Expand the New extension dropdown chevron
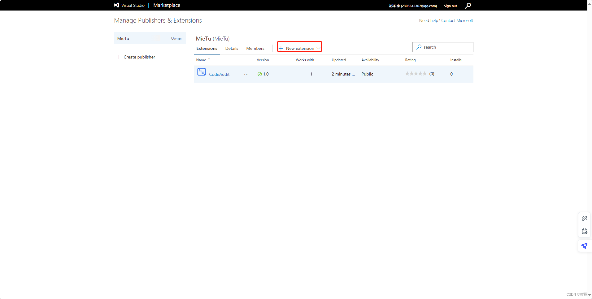Viewport: 592px width, 299px height. tap(318, 48)
